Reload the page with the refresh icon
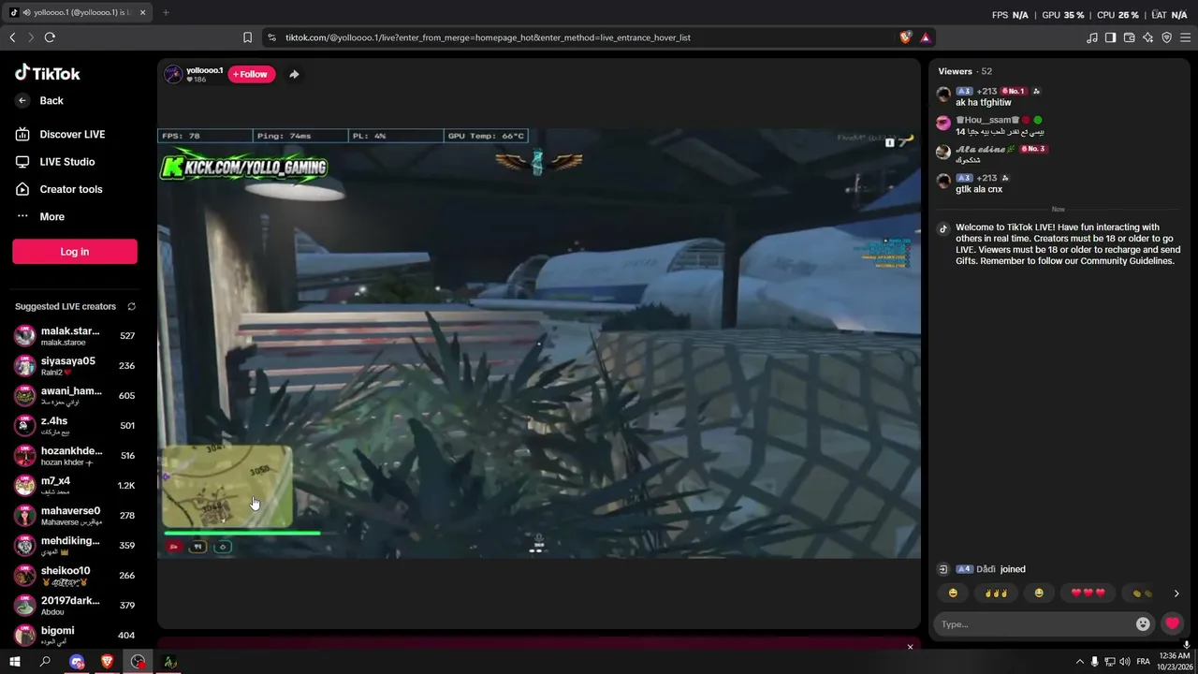The height and width of the screenshot is (674, 1198). pyautogui.click(x=50, y=37)
